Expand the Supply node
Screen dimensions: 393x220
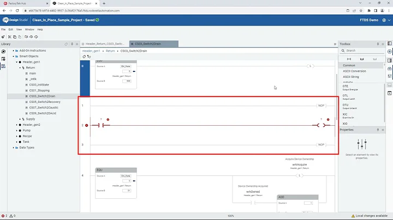(20, 119)
